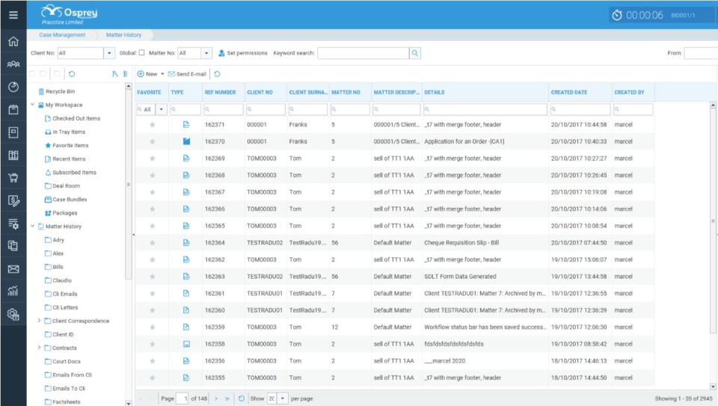Select the Matter History breadcrumb tab
718x406 pixels.
(x=125, y=35)
